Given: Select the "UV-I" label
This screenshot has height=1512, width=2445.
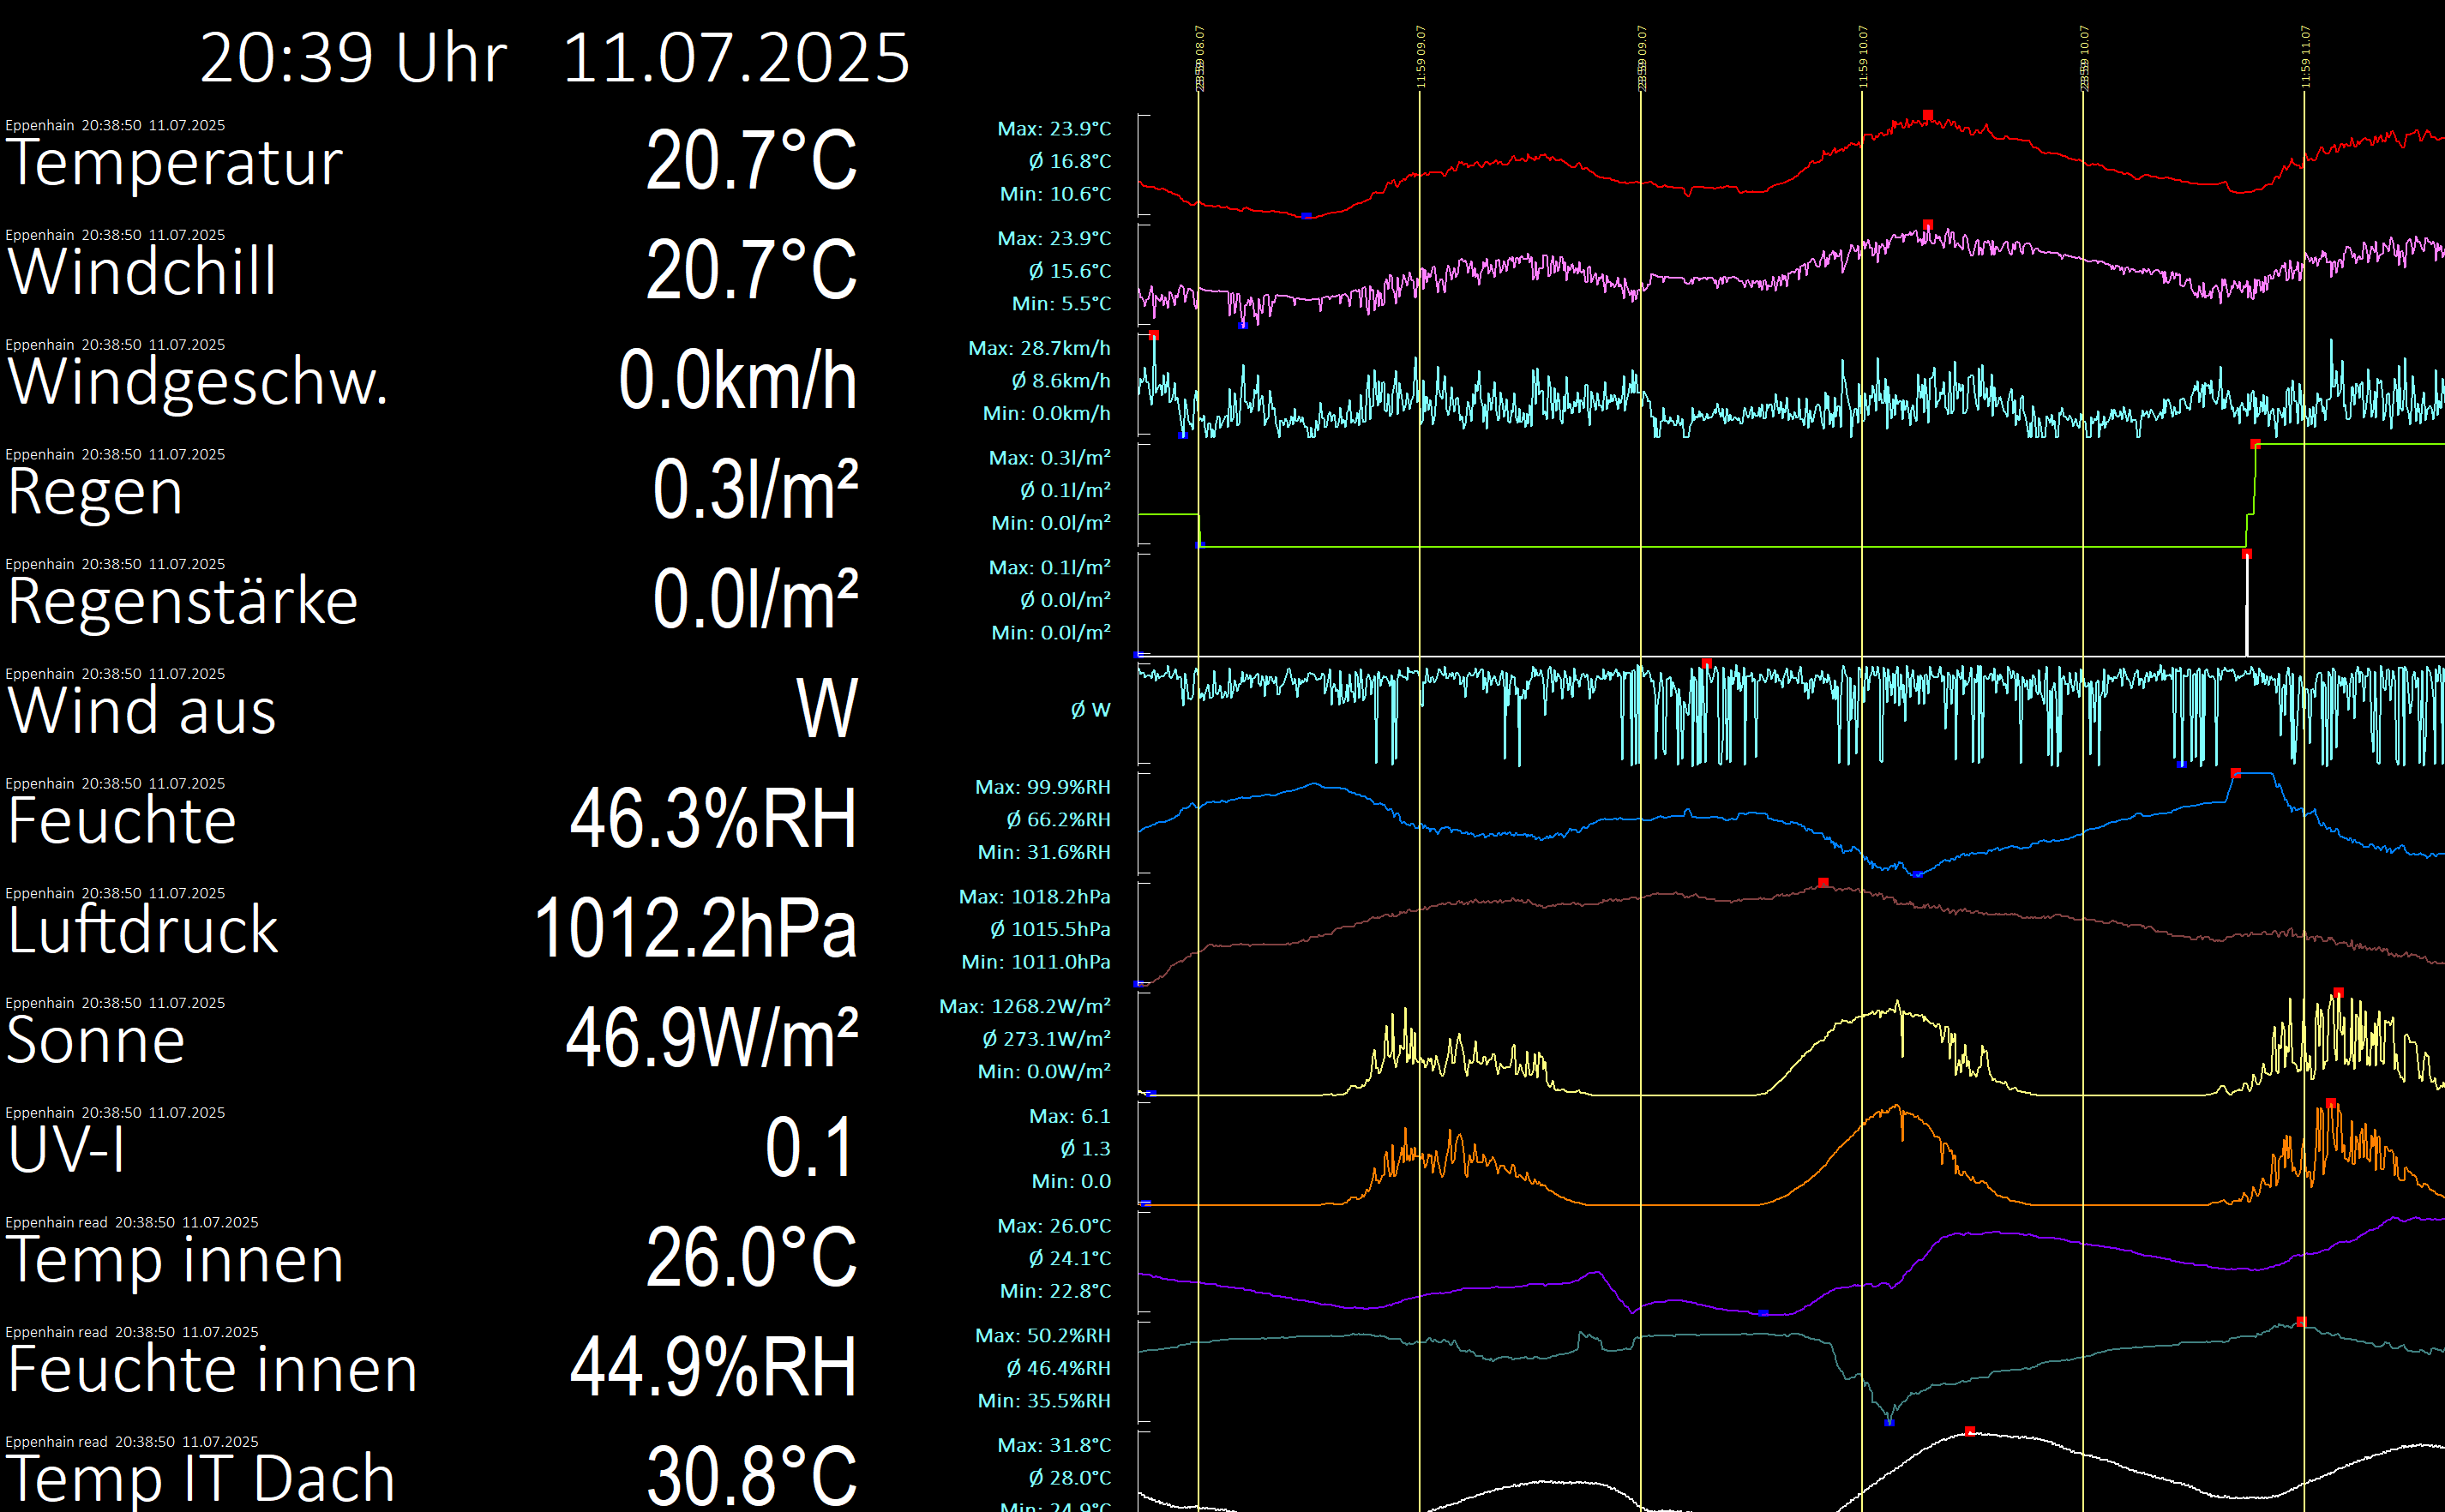Looking at the screenshot, I should [66, 1150].
